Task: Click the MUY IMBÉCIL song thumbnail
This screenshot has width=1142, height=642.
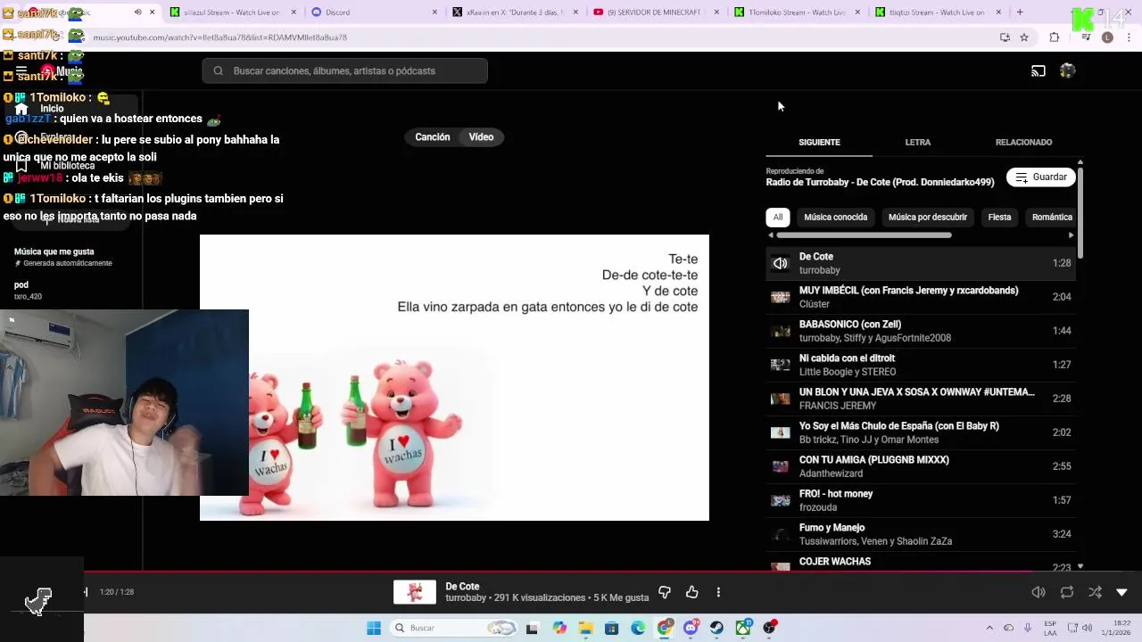Action: (781, 297)
